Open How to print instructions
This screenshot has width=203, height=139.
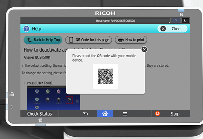131,40
